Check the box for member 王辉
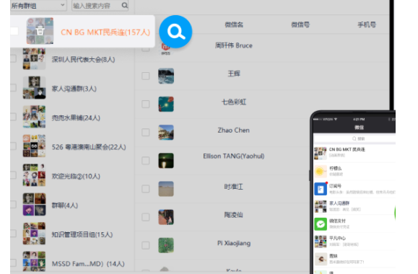This screenshot has width=418, height=274. click(x=146, y=76)
